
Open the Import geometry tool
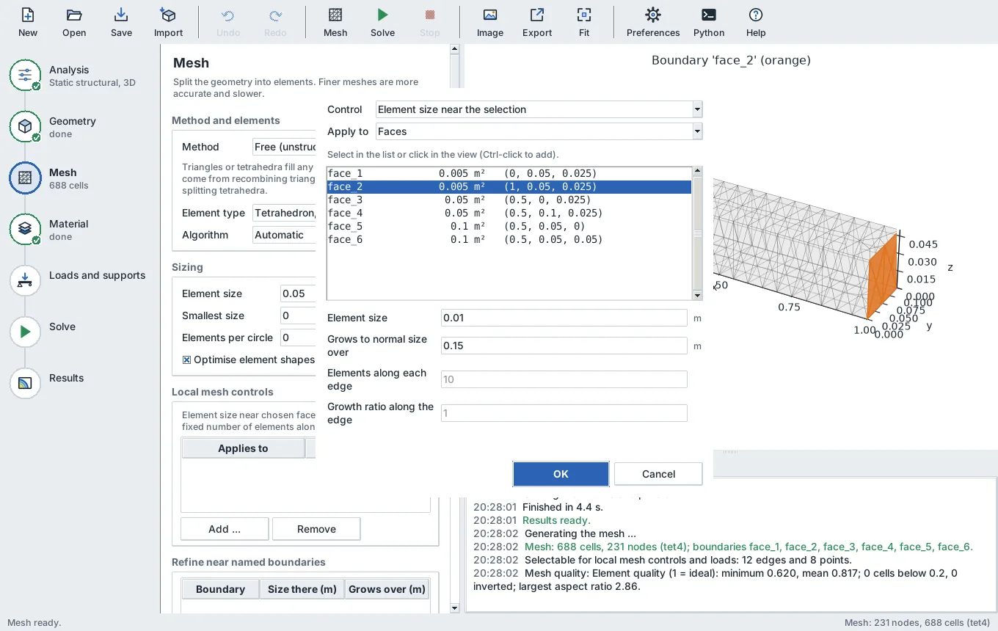168,22
